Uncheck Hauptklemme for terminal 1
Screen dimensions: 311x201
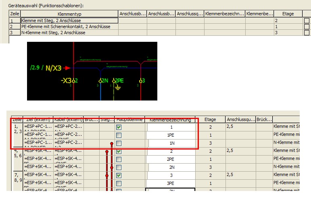(x=119, y=127)
